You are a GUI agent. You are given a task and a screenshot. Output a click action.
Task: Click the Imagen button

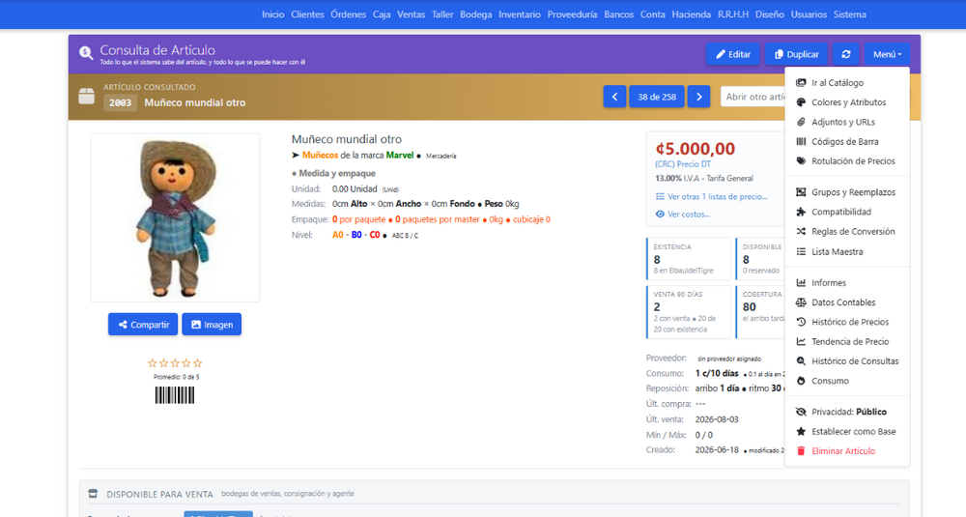212,324
